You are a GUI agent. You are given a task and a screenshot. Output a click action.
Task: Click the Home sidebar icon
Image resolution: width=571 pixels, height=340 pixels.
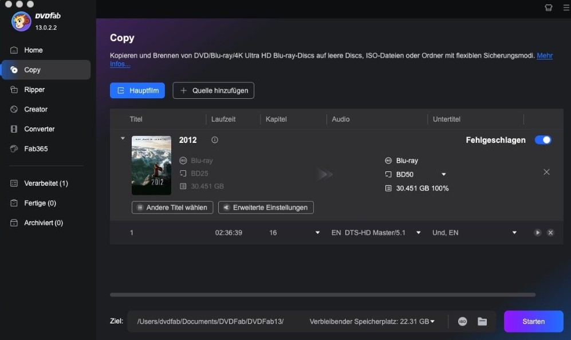[14, 50]
